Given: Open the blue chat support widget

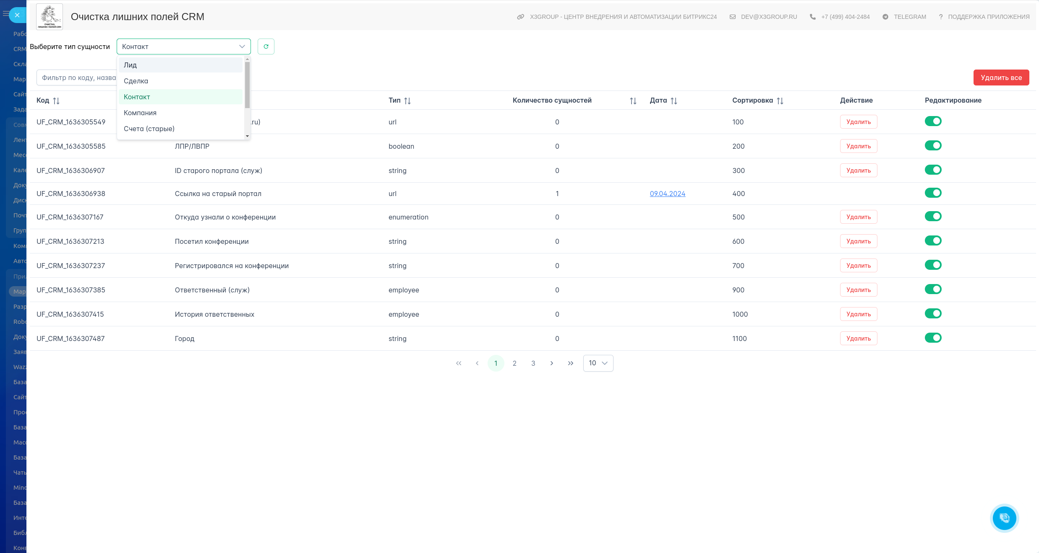Looking at the screenshot, I should pyautogui.click(x=1004, y=518).
